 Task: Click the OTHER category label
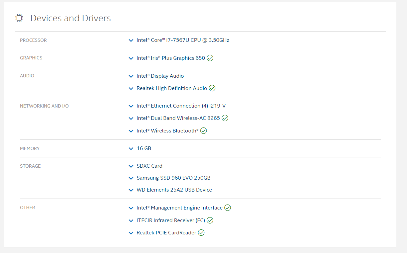click(27, 208)
